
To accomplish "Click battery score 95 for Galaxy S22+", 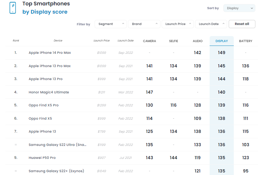I will tap(246, 171).
